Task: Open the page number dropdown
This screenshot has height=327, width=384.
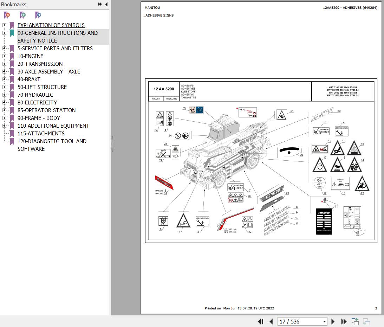Action: tap(324, 321)
